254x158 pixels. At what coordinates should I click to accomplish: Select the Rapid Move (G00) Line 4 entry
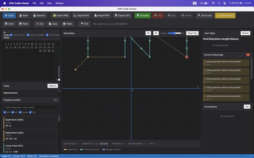[x=30, y=122]
